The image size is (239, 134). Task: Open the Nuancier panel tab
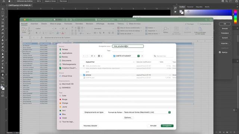(190, 7)
